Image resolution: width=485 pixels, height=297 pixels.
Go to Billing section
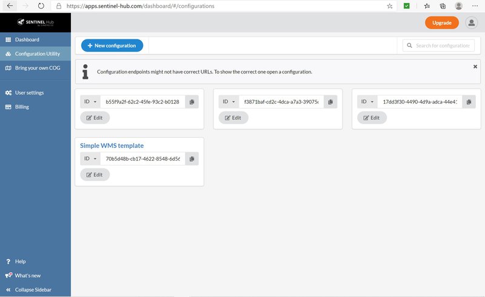click(x=35, y=107)
